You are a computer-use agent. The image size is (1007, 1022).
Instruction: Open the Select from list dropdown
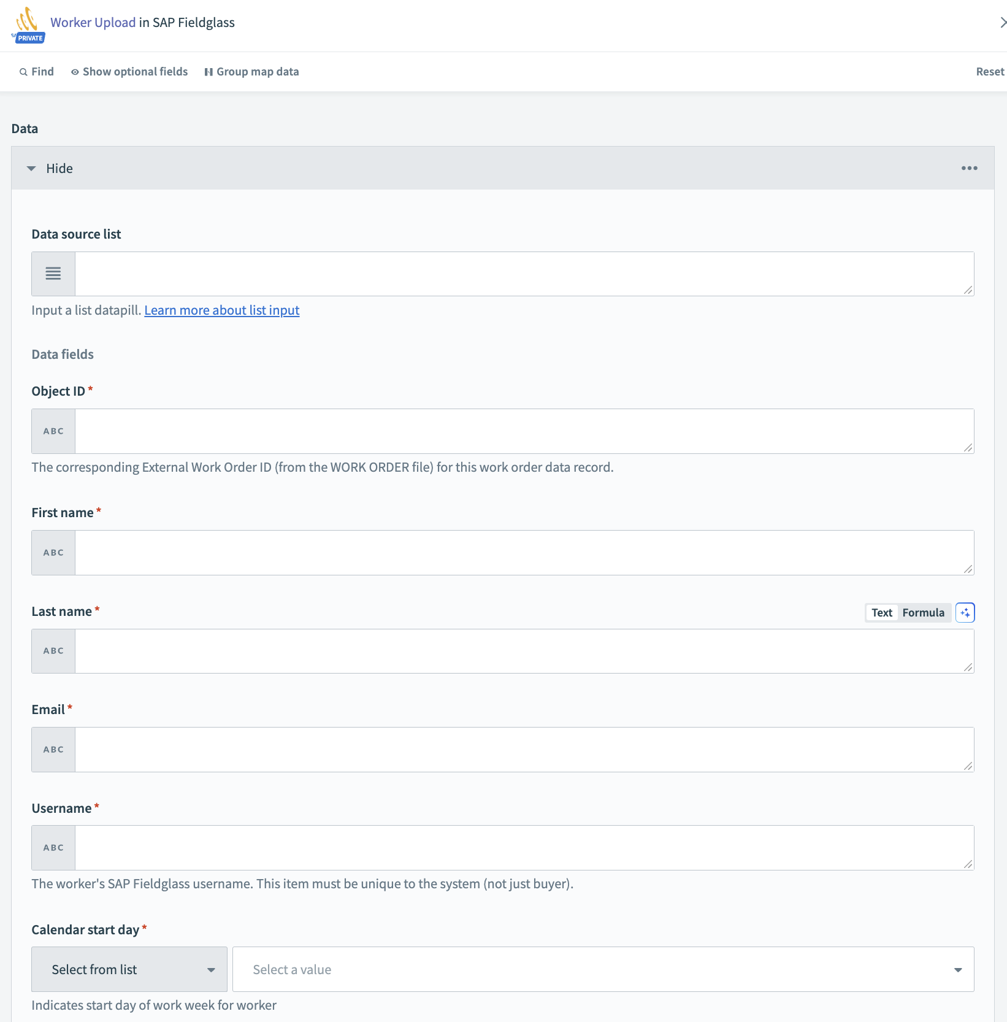coord(129,969)
